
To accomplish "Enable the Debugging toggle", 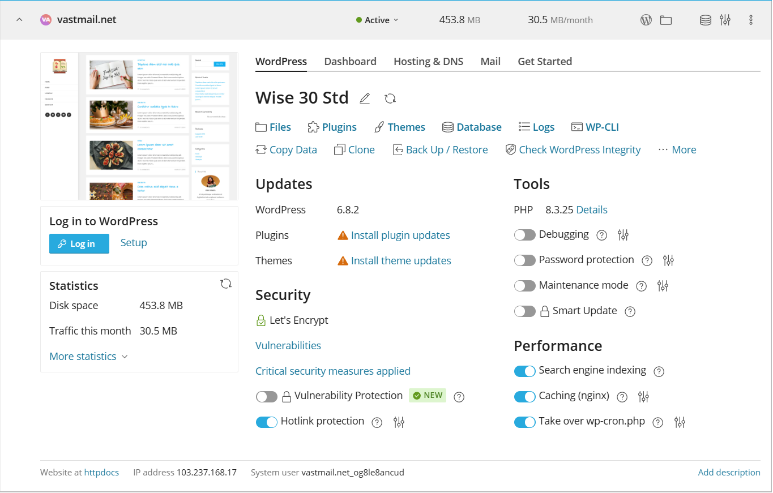I will click(x=525, y=235).
